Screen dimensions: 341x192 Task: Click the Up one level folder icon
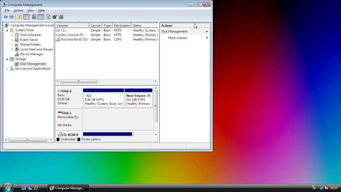20,17
